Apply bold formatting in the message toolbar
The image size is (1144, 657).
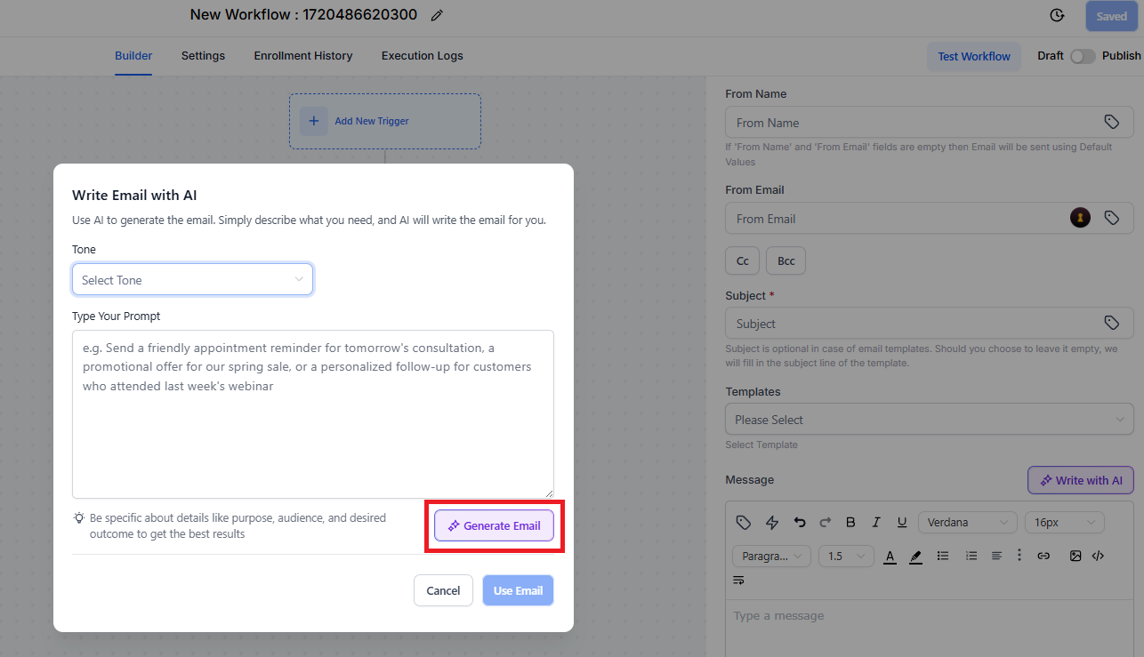coord(850,522)
